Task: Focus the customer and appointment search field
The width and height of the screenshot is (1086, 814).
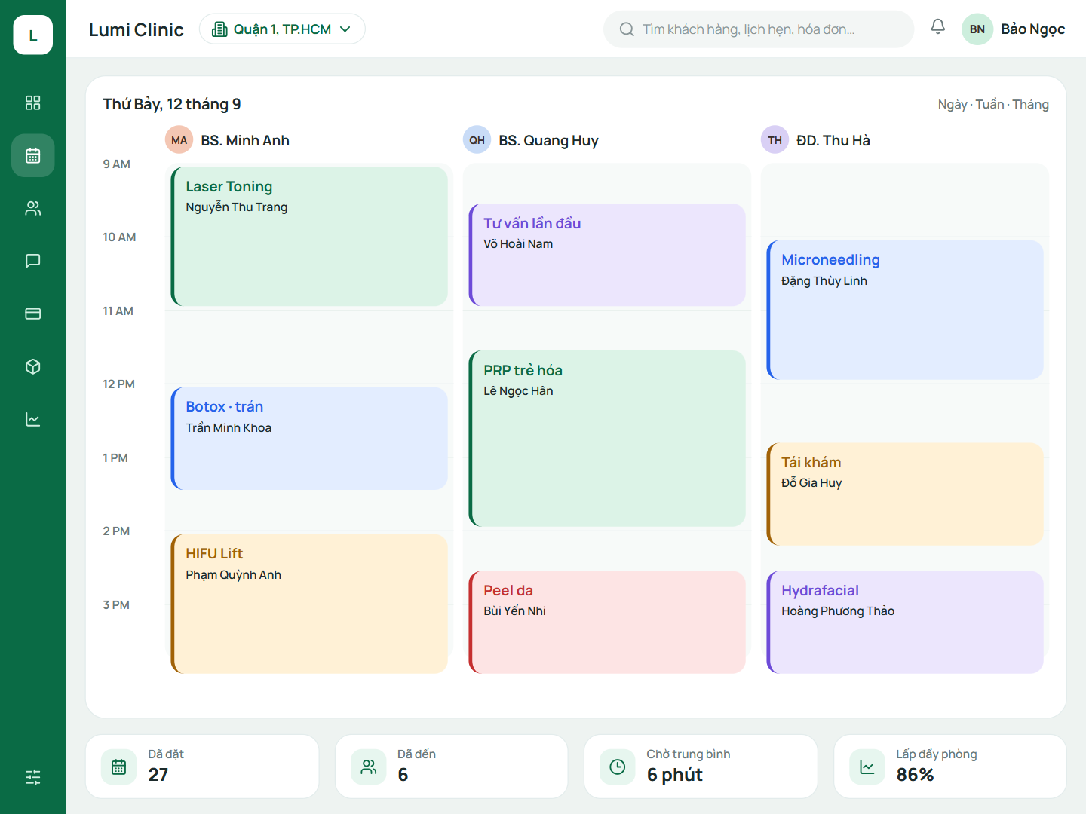Action: pos(759,29)
